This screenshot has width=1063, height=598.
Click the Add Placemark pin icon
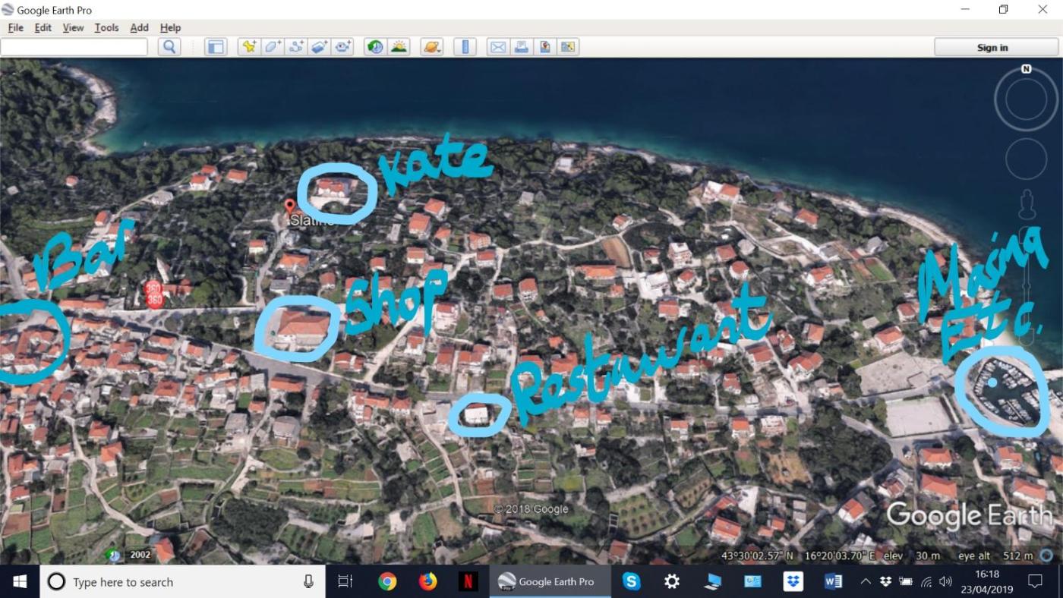pos(249,47)
